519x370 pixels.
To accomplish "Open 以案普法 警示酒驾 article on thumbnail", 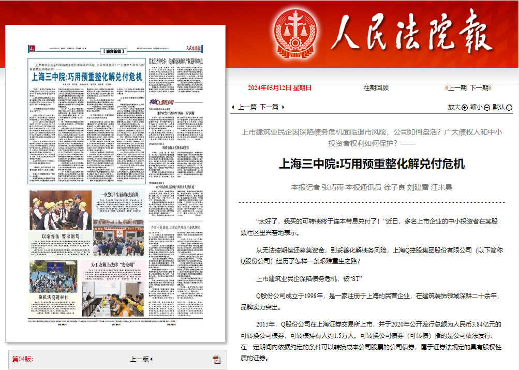I will tap(61, 236).
